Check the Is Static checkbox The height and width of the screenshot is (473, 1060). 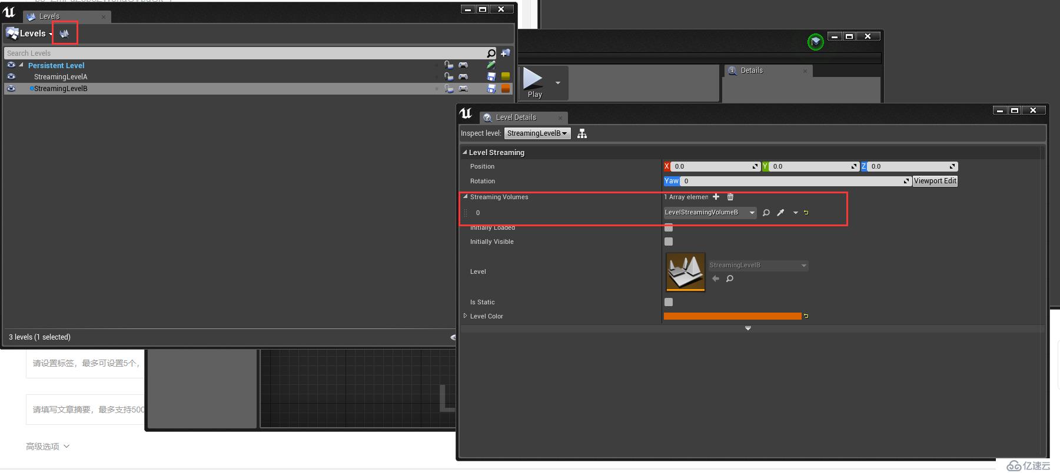[669, 302]
